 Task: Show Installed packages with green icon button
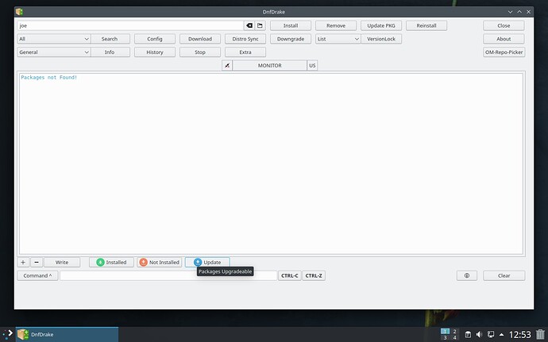point(111,262)
